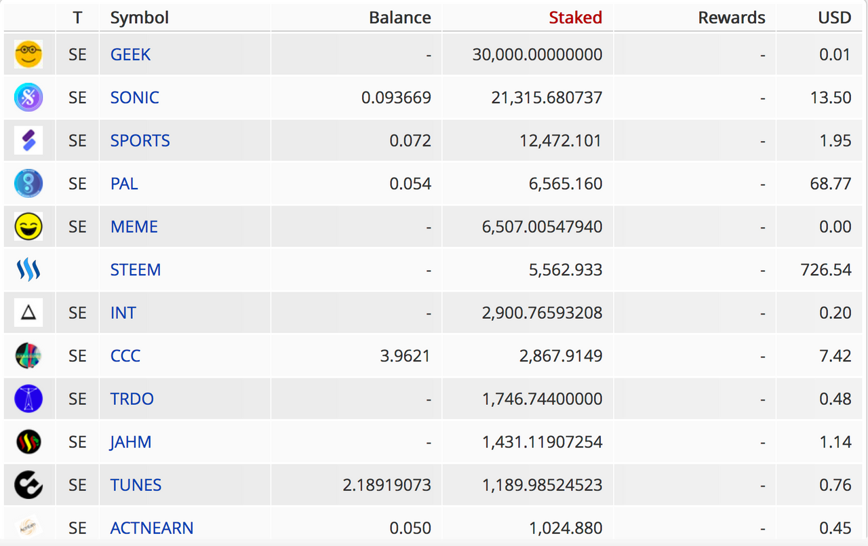Viewport: 868px width, 546px height.
Task: Select staked amount 21,315.680737
Action: pyautogui.click(x=547, y=97)
